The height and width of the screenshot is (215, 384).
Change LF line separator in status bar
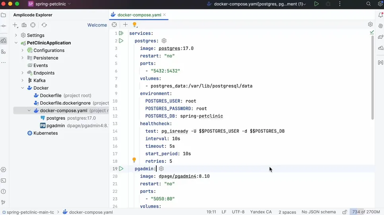(x=224, y=212)
